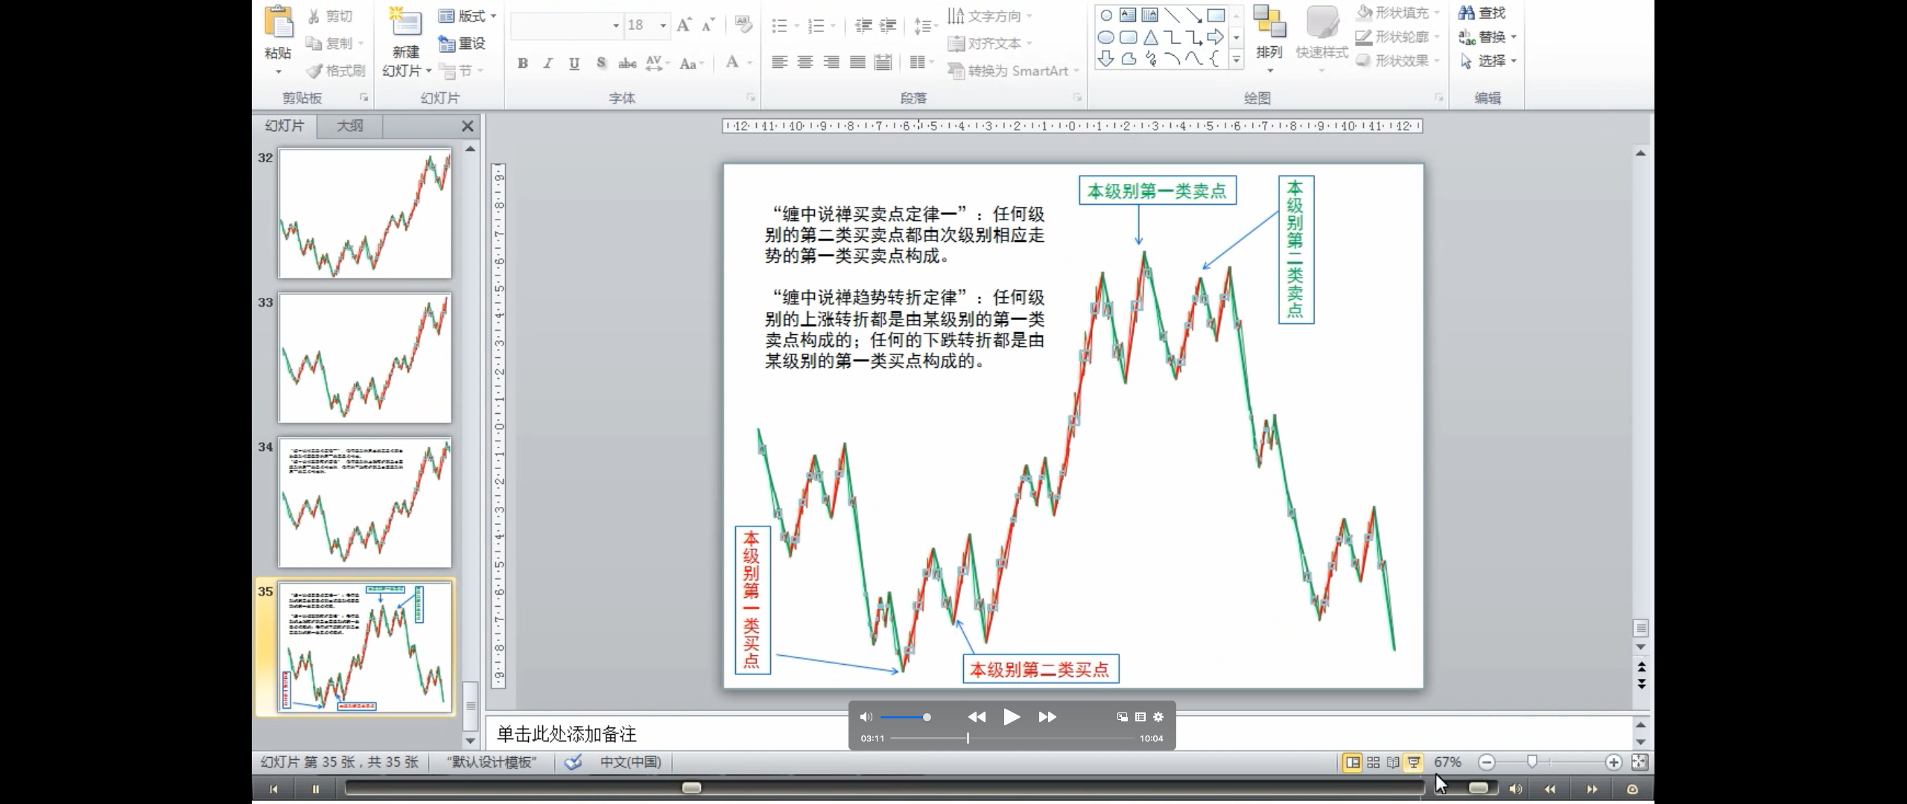Run spell check icon in status bar

pyautogui.click(x=573, y=762)
